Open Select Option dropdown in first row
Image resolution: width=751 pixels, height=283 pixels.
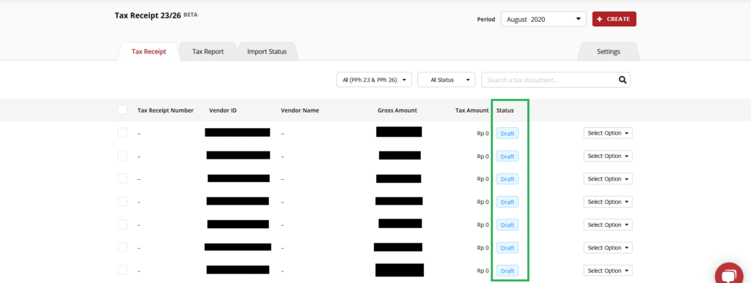(x=608, y=133)
